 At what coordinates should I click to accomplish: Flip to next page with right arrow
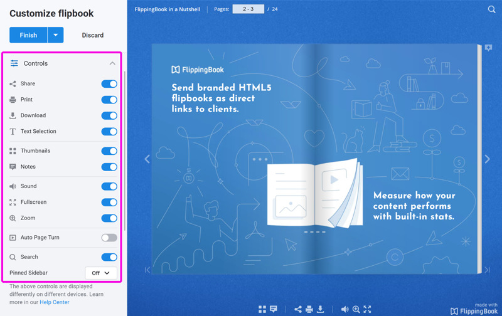click(x=488, y=159)
